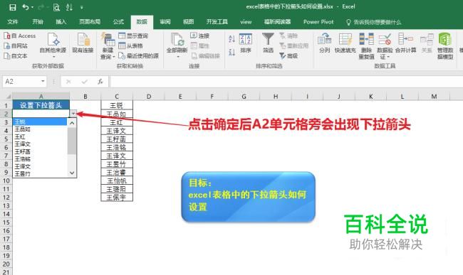Select the Flash Fill icon
The width and height of the screenshot is (463, 275).
pyautogui.click(x=345, y=40)
